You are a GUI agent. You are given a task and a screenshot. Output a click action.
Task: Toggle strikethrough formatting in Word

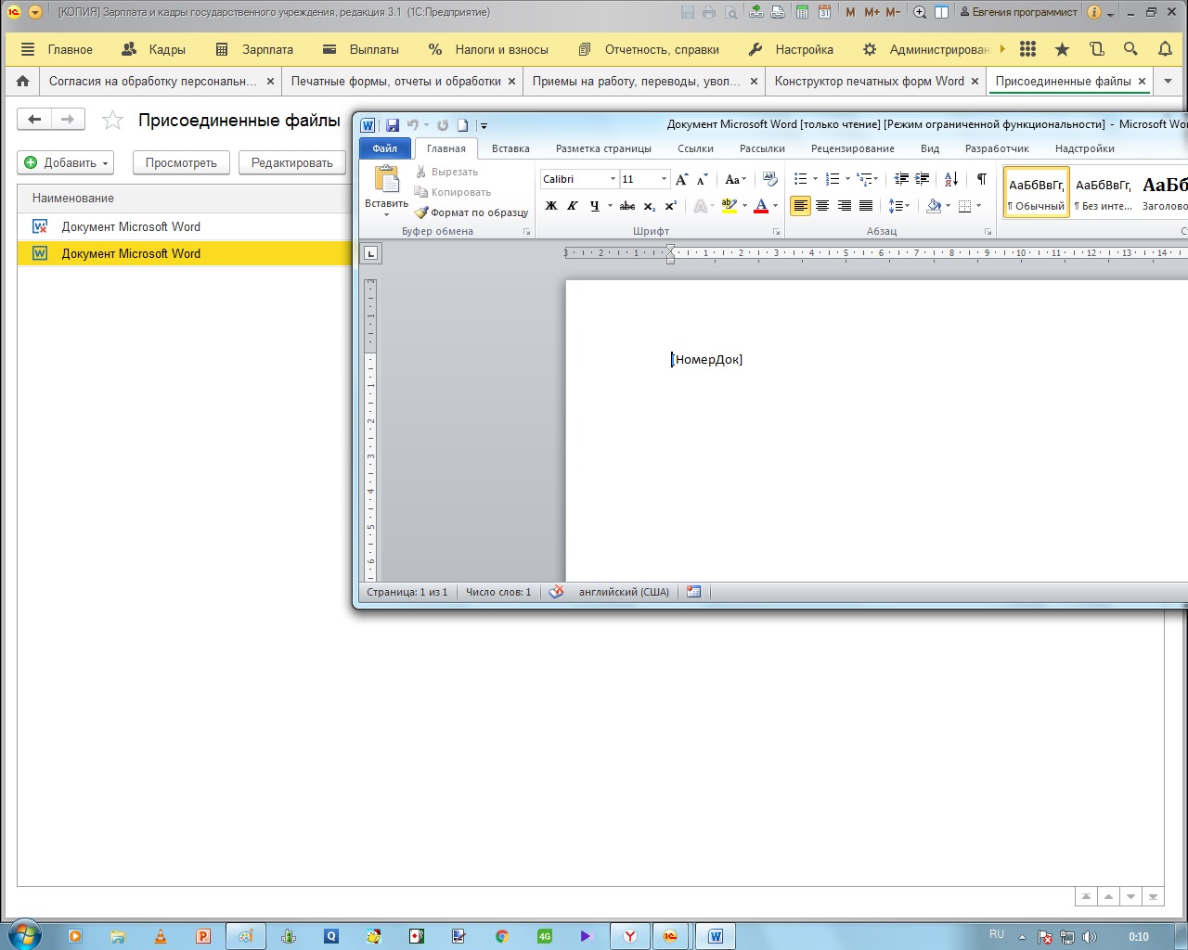[x=627, y=206]
